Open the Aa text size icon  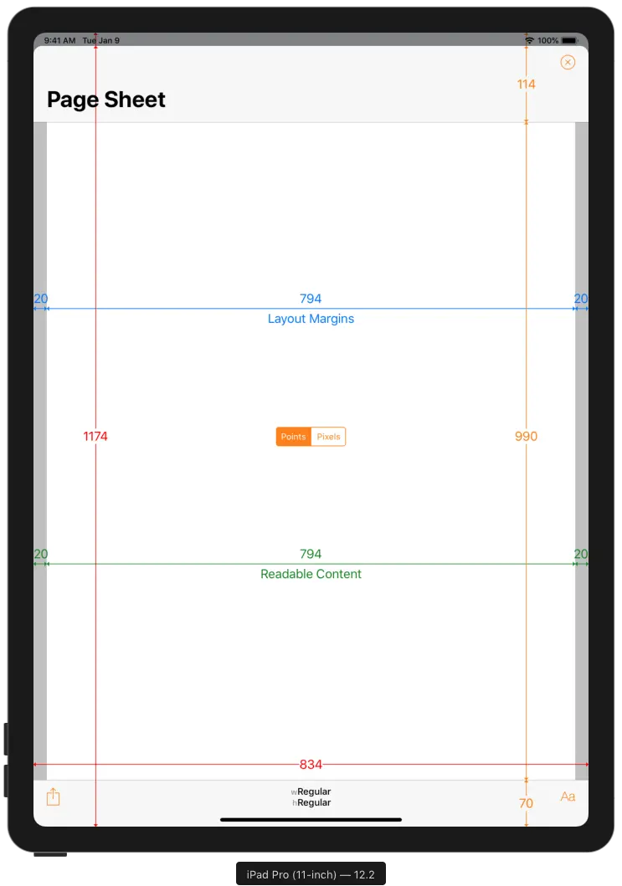(x=568, y=796)
